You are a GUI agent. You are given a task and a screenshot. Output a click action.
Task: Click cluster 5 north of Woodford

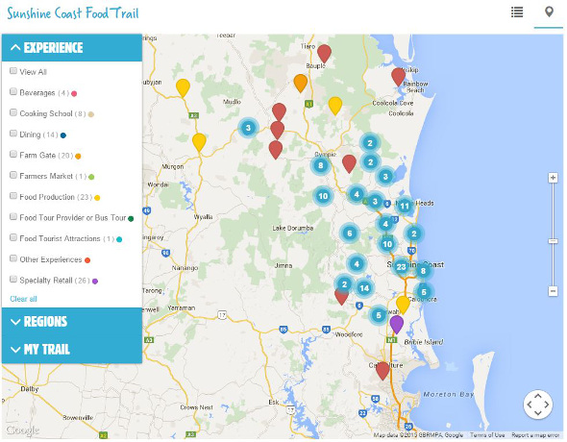[379, 315]
